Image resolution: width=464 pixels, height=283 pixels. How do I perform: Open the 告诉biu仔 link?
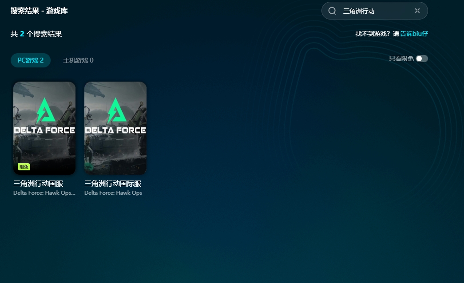tap(414, 34)
